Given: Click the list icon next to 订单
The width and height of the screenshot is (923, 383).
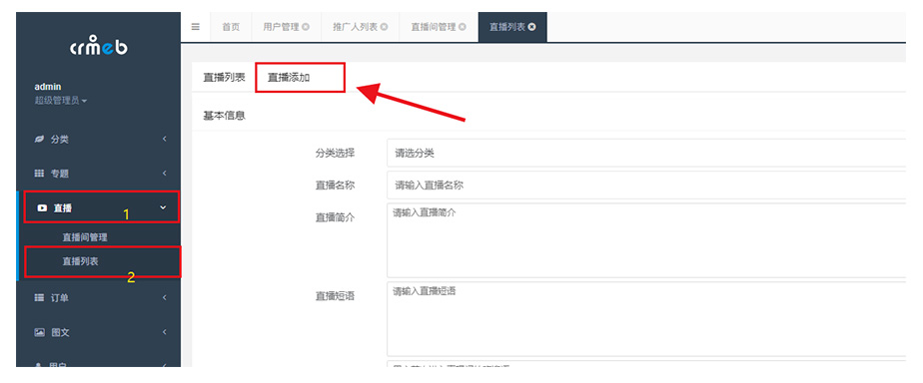Looking at the screenshot, I should coord(39,298).
